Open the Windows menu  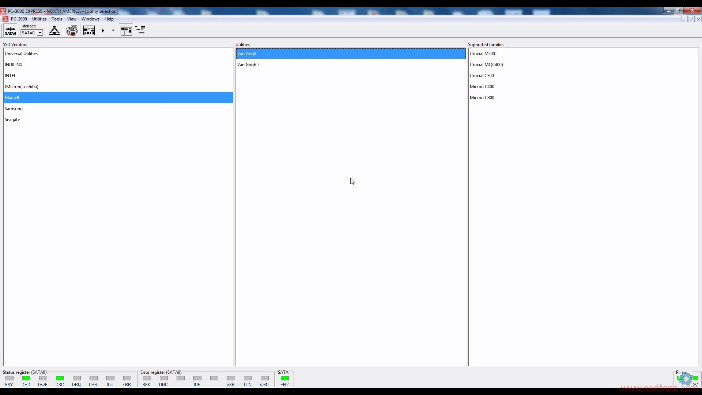(90, 19)
